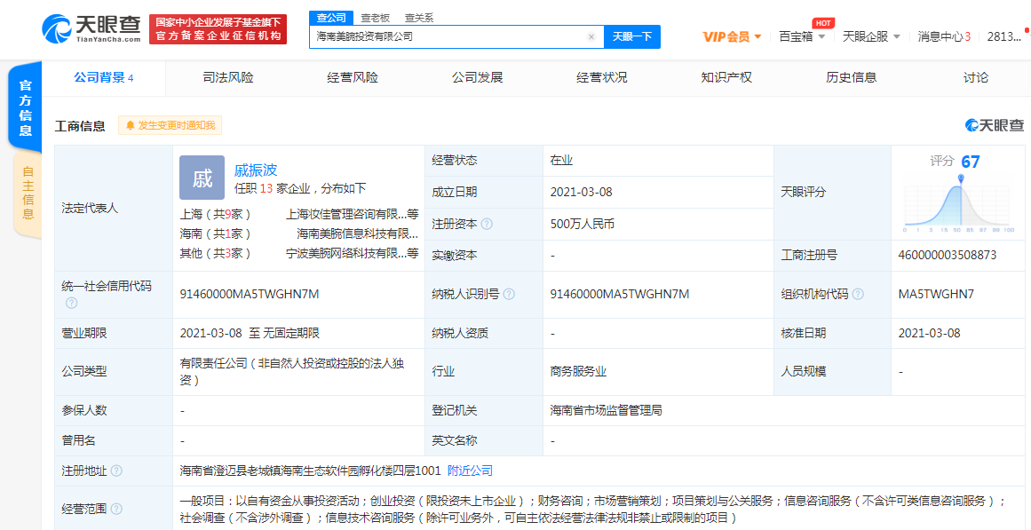Open the 天眼企服 dropdown menu
This screenshot has width=1031, height=530.
872,36
